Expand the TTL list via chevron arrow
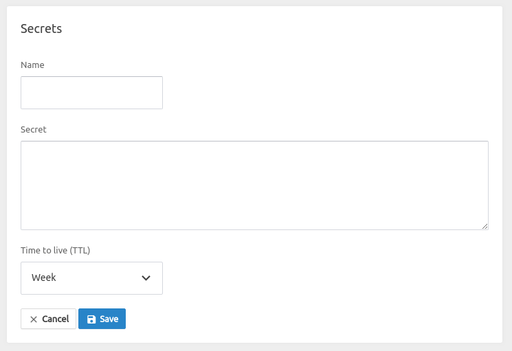Image resolution: width=512 pixels, height=351 pixels. click(146, 278)
